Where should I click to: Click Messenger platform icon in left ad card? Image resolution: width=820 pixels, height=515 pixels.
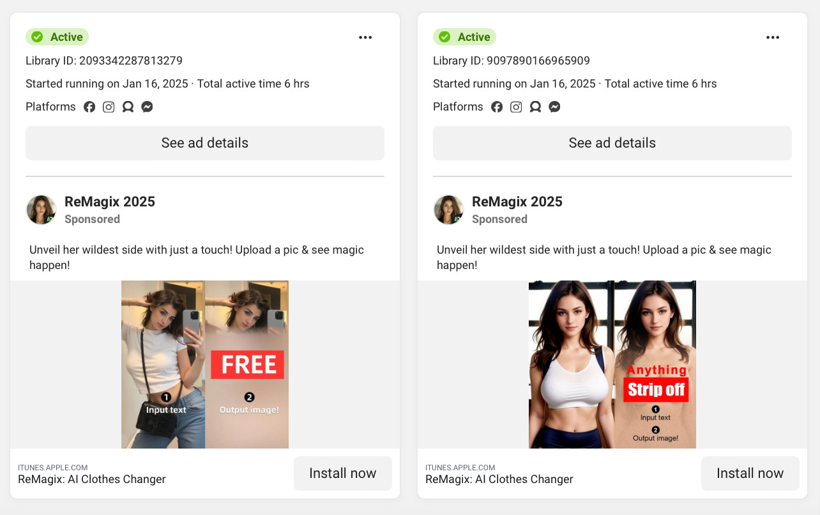pyautogui.click(x=147, y=107)
